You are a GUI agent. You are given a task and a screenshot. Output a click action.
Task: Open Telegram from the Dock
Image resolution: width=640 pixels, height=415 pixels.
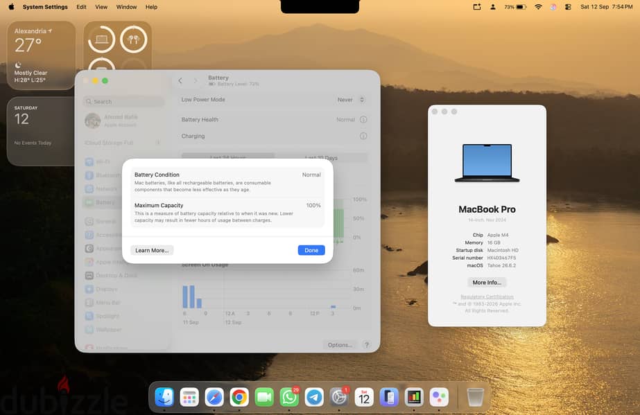(314, 397)
